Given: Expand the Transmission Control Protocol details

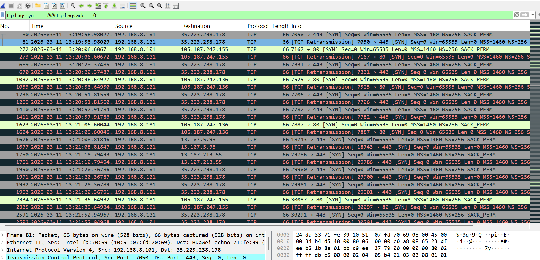Looking at the screenshot, I should (x=2, y=257).
